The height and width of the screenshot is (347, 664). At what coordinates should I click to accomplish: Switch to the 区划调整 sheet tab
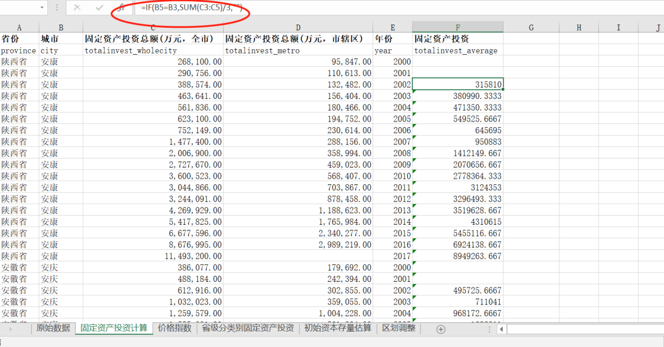pyautogui.click(x=398, y=328)
